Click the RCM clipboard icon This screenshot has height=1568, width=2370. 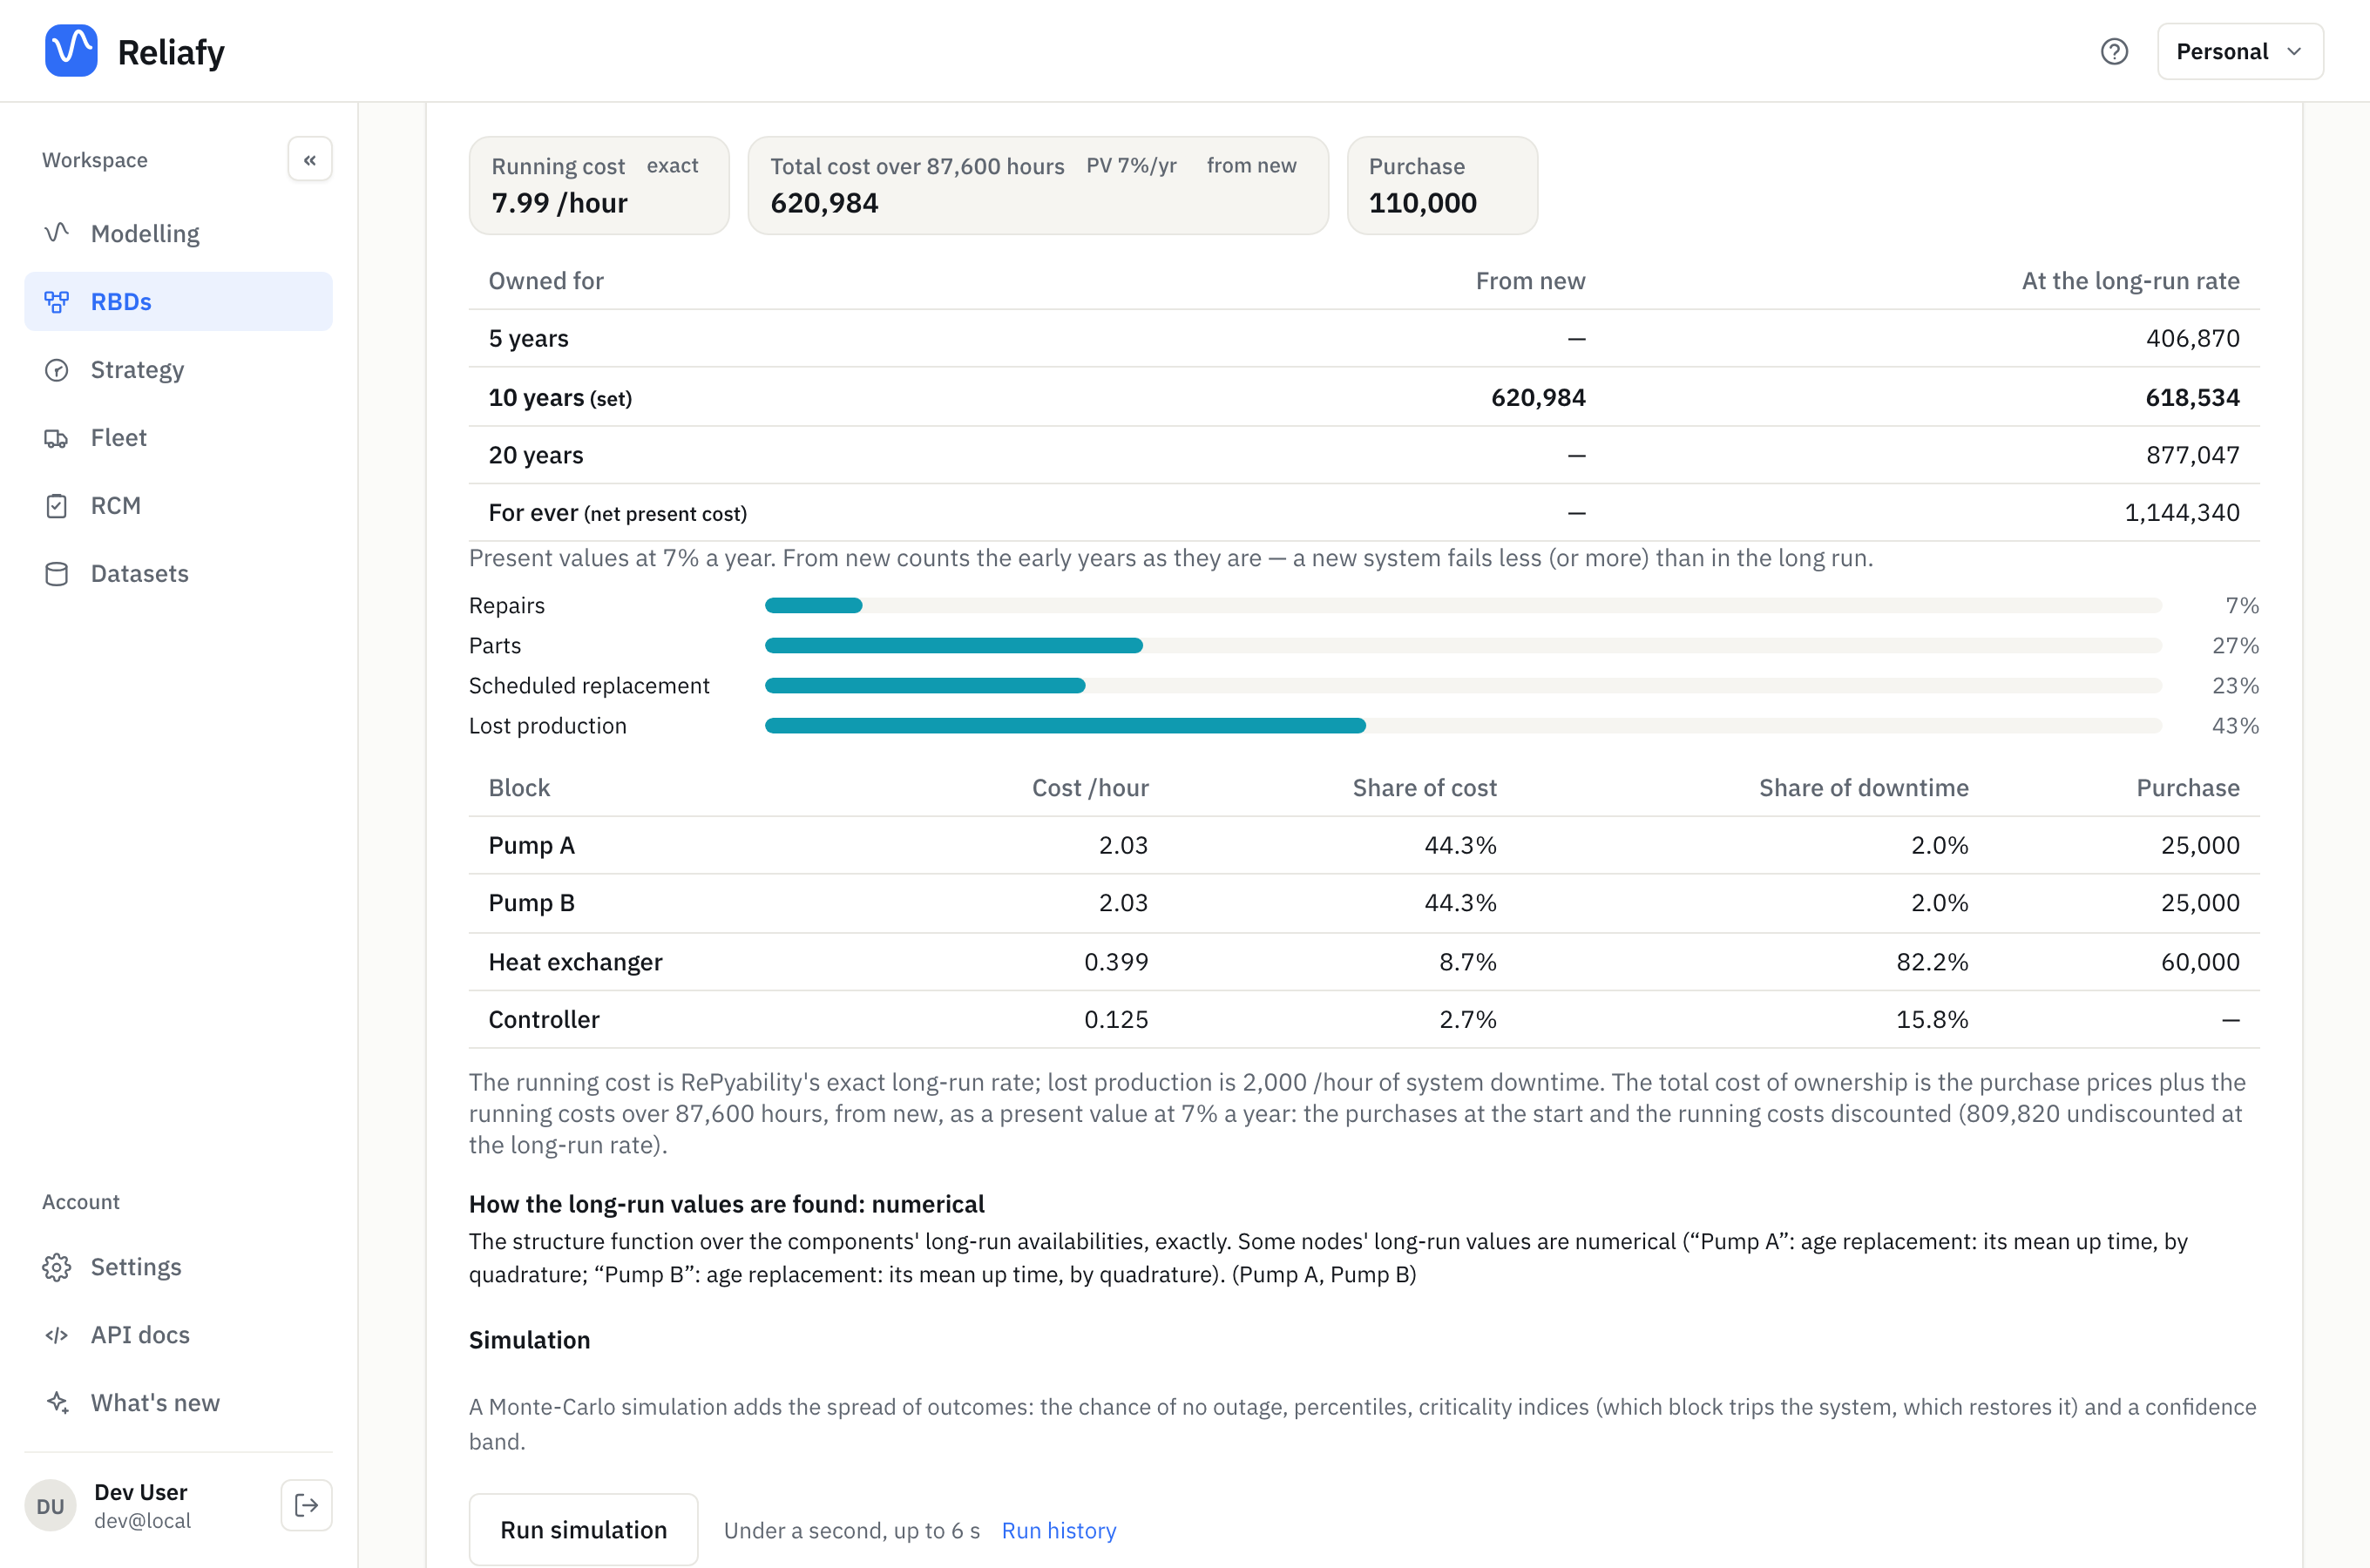(x=57, y=505)
